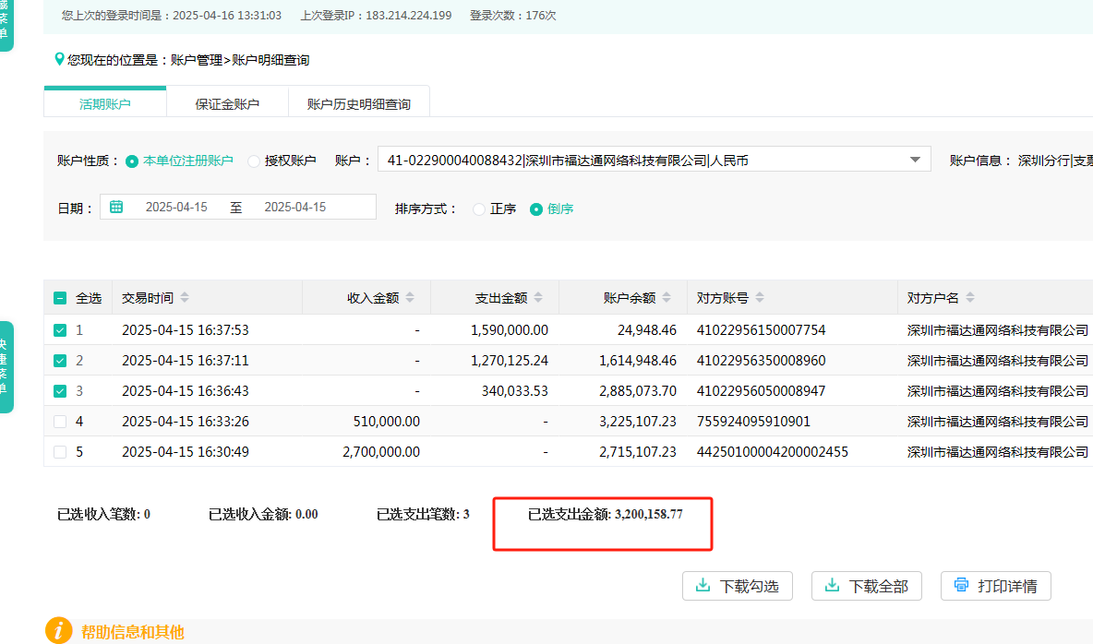The width and height of the screenshot is (1093, 644).
Task: Sort by transaction time column arrows
Action: tap(185, 298)
